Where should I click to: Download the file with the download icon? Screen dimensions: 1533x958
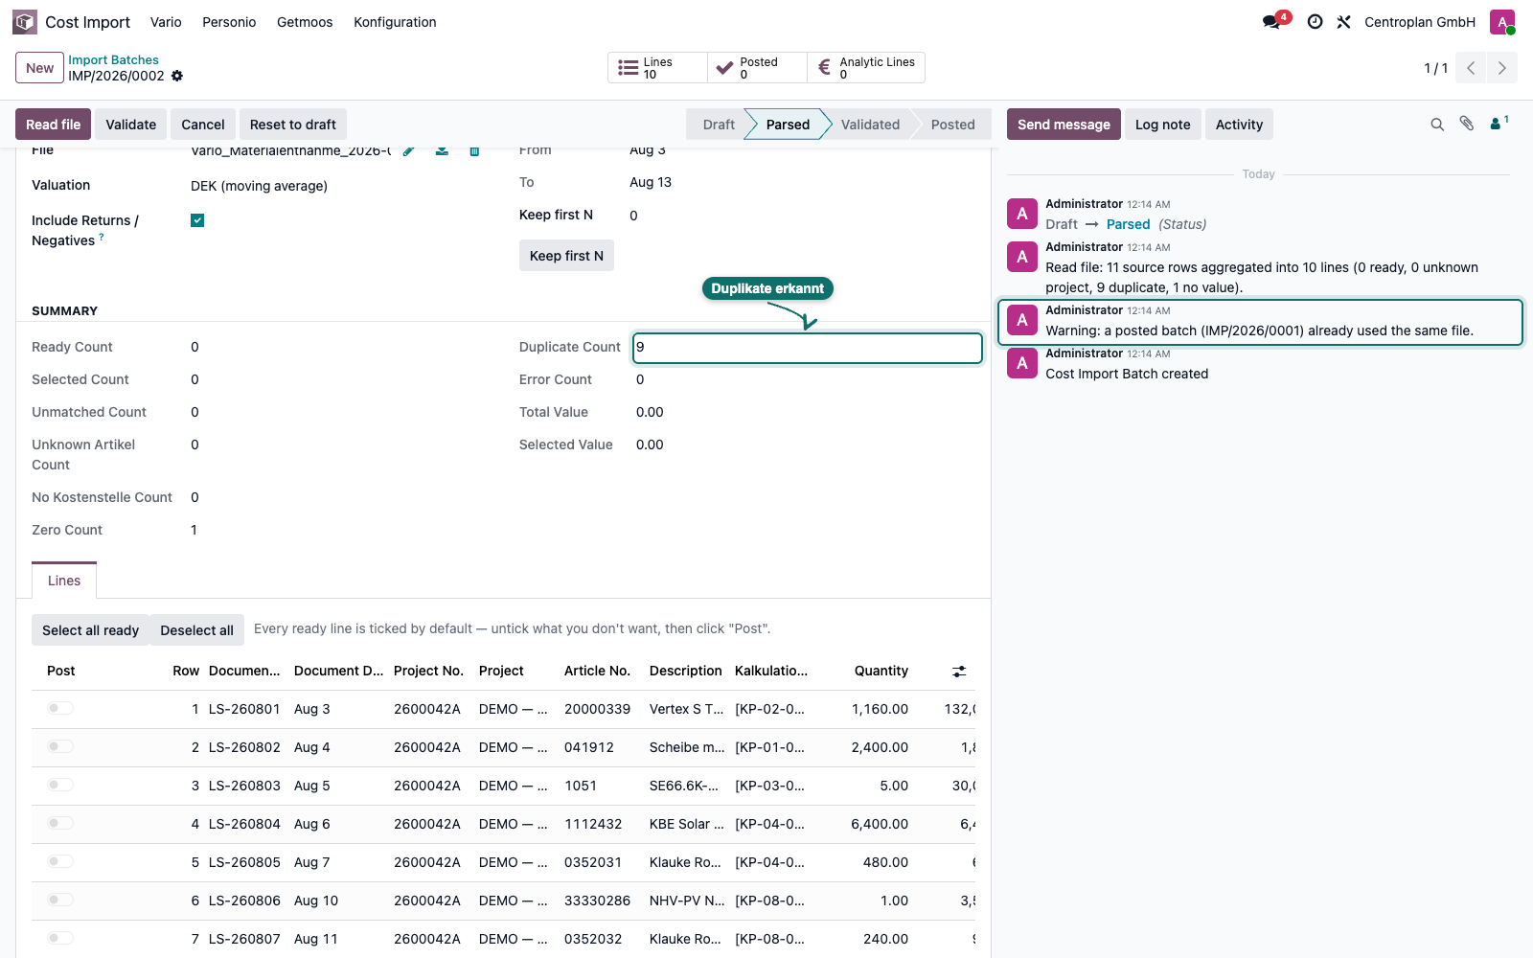pyautogui.click(x=442, y=150)
